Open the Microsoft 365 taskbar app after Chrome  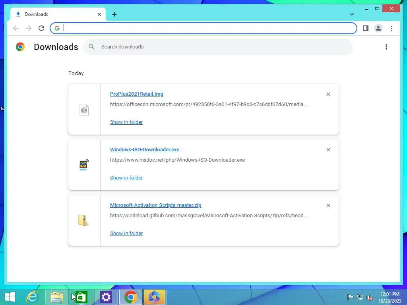(x=155, y=297)
